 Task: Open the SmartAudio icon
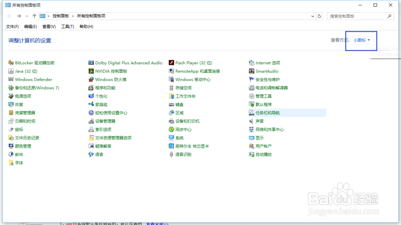(251, 71)
